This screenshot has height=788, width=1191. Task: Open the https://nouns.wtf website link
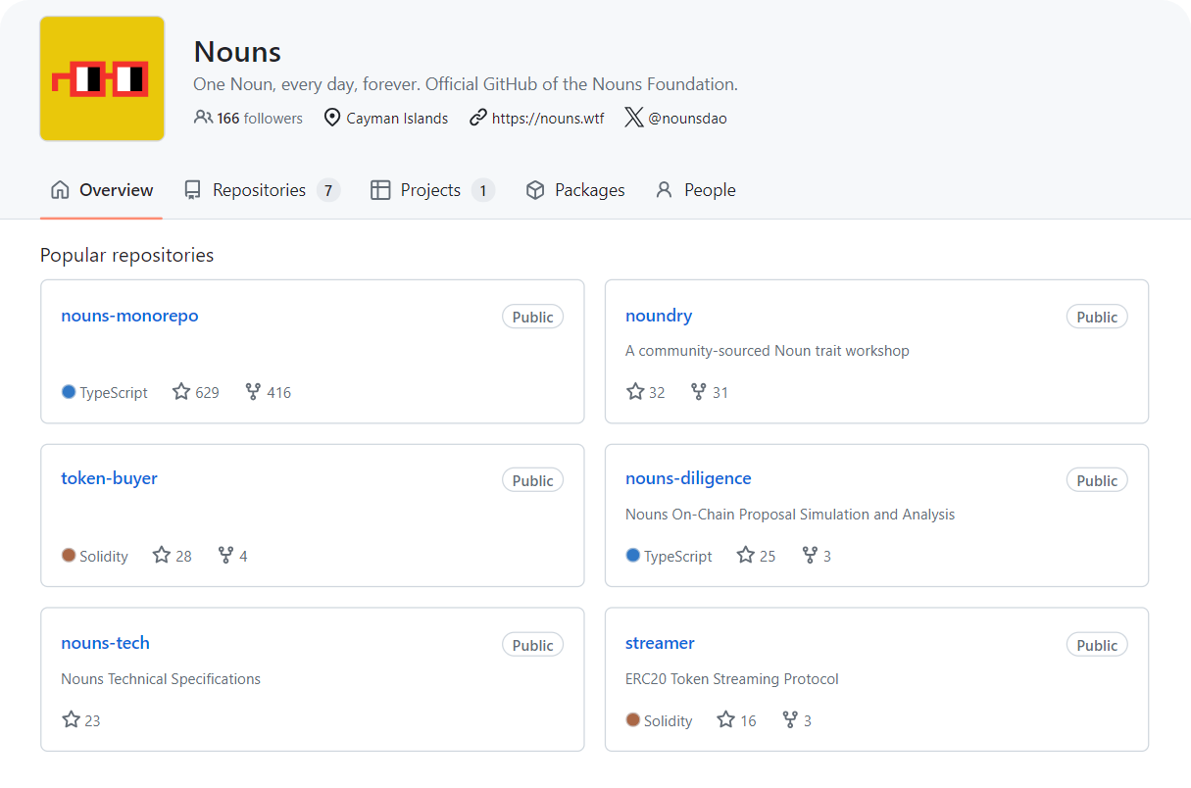pos(547,118)
